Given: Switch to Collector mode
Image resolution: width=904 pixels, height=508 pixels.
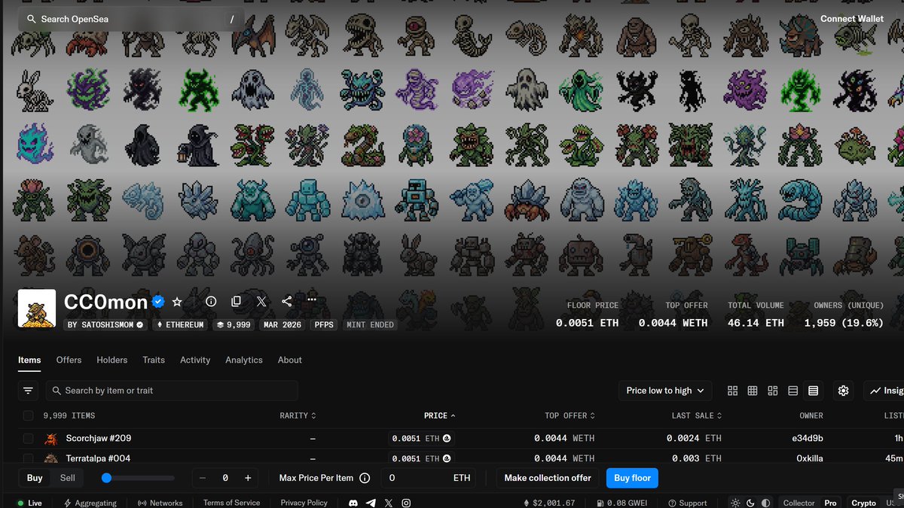Looking at the screenshot, I should click(799, 503).
